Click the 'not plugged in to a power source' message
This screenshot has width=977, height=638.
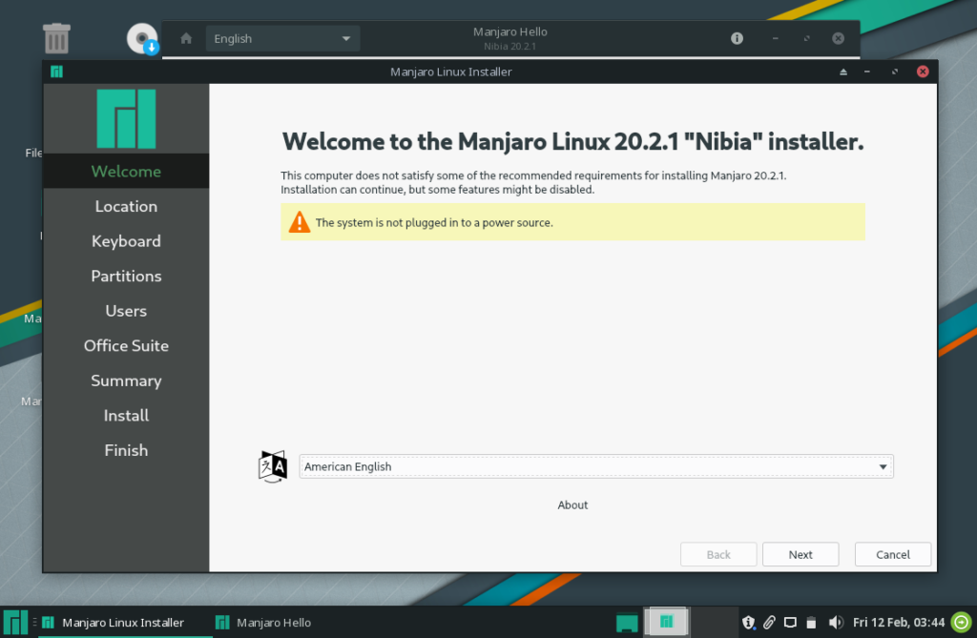(434, 222)
